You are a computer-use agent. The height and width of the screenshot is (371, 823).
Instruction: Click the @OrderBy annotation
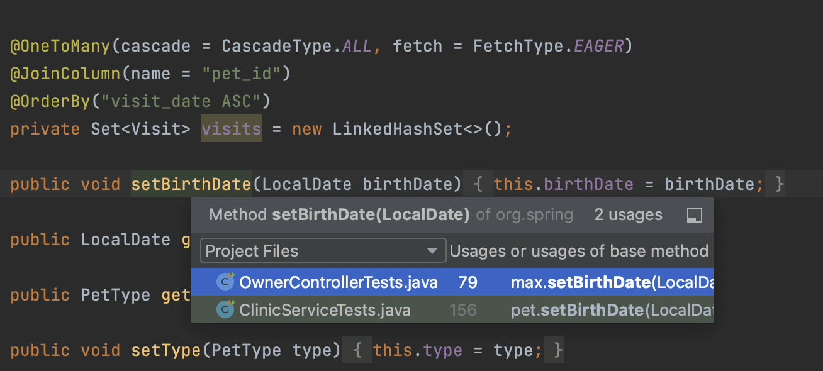(51, 101)
